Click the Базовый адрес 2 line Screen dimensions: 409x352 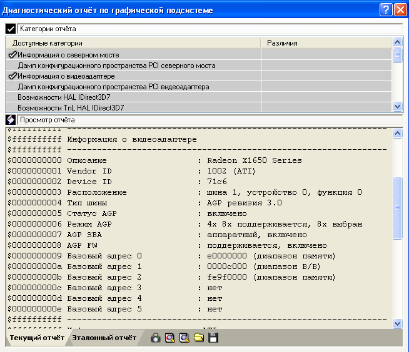click(x=171, y=277)
